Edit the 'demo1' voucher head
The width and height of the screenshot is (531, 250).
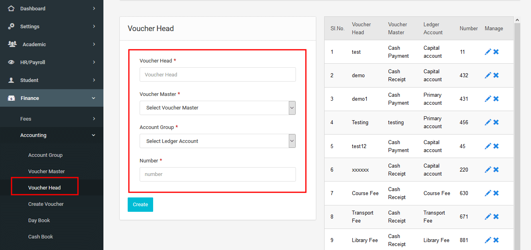(x=488, y=99)
